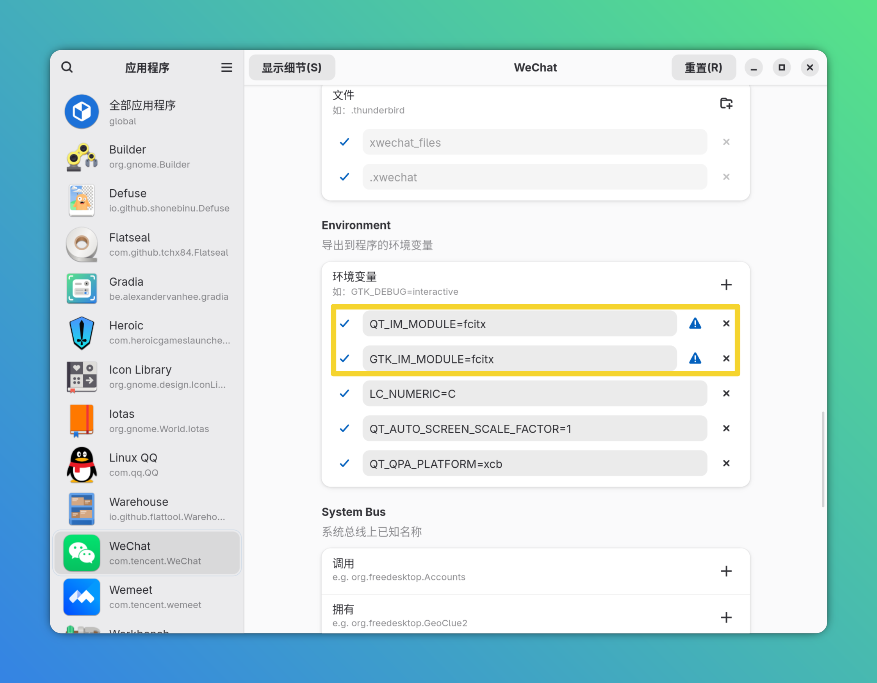Maximize the Flatseal window
Screen dimensions: 877x683
coord(781,67)
